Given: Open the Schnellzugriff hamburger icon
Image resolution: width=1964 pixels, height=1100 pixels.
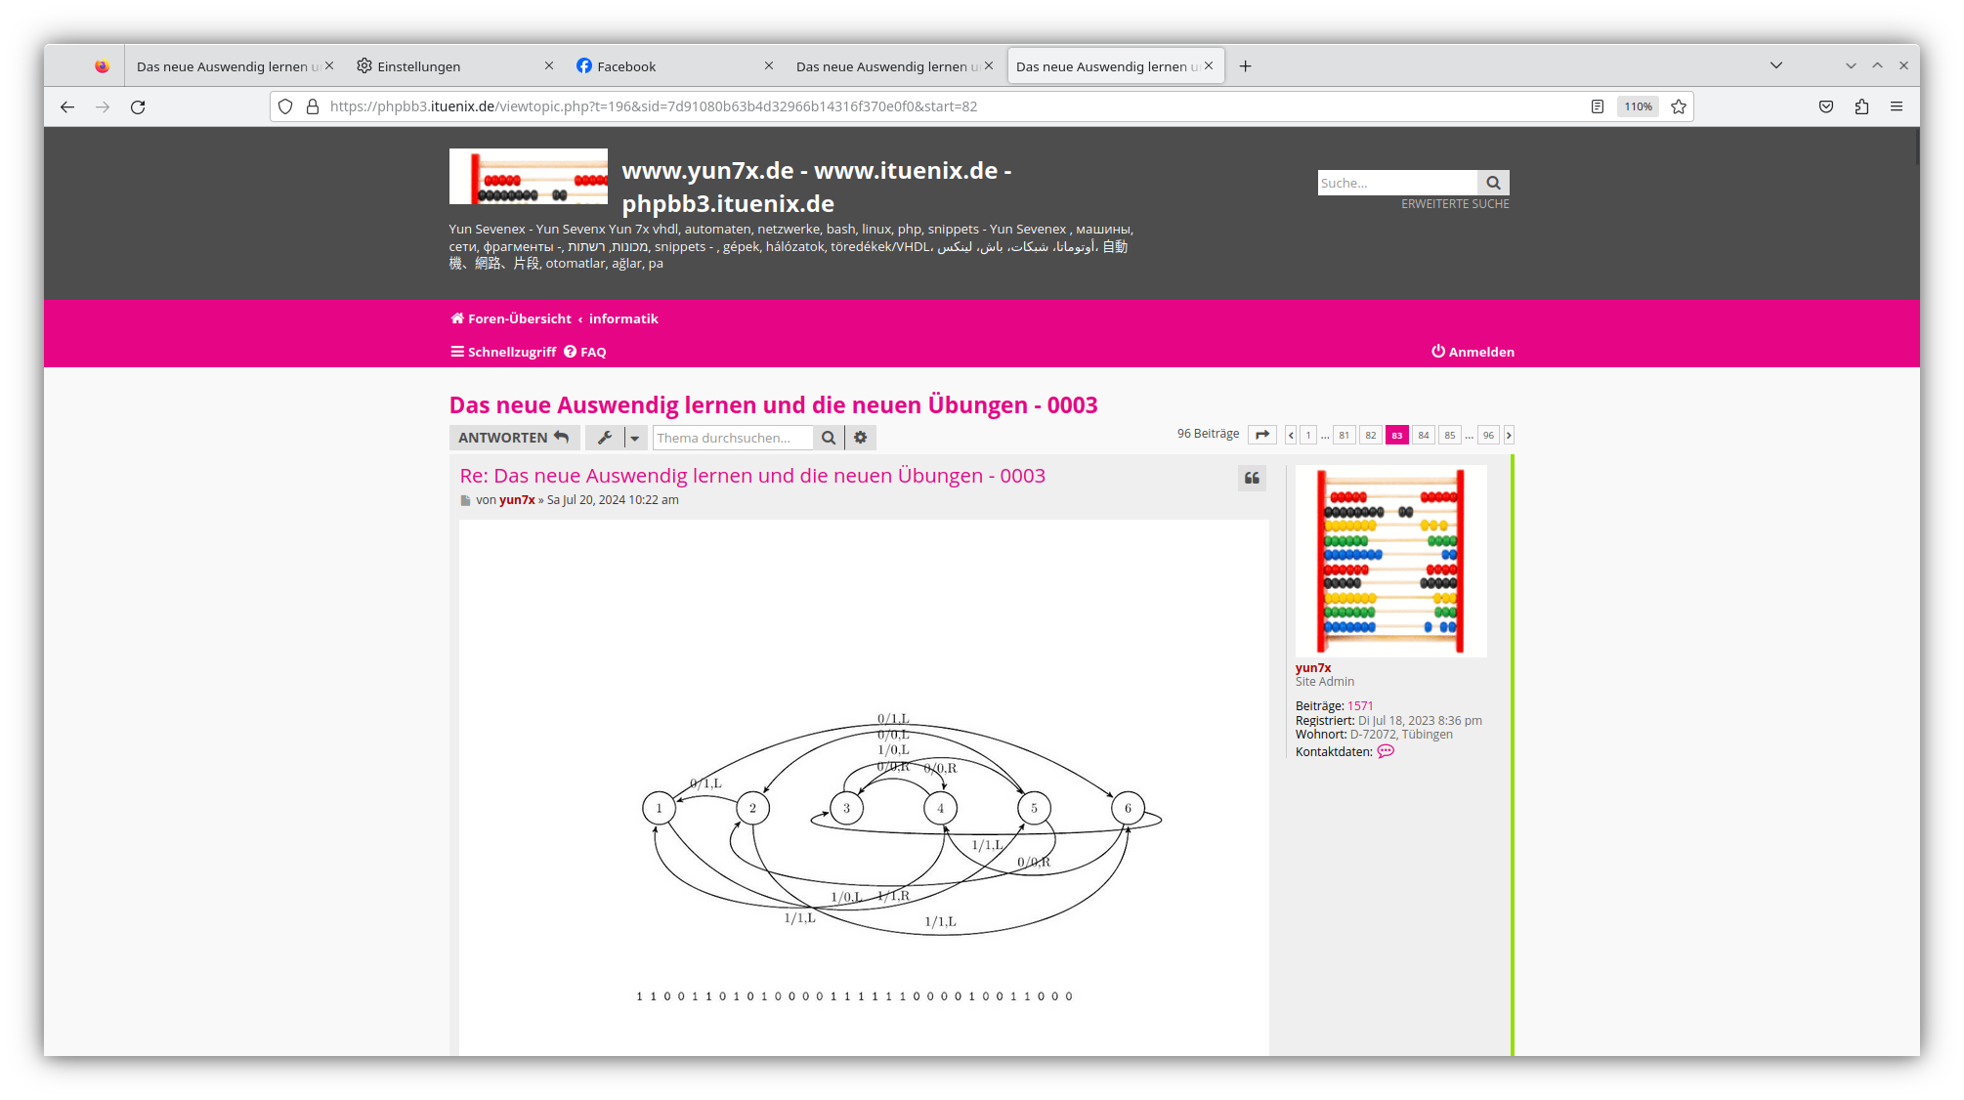Looking at the screenshot, I should pos(456,351).
